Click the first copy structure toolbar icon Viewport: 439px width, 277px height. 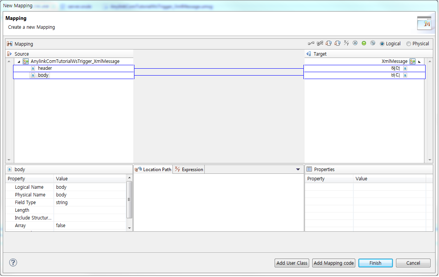[329, 43]
